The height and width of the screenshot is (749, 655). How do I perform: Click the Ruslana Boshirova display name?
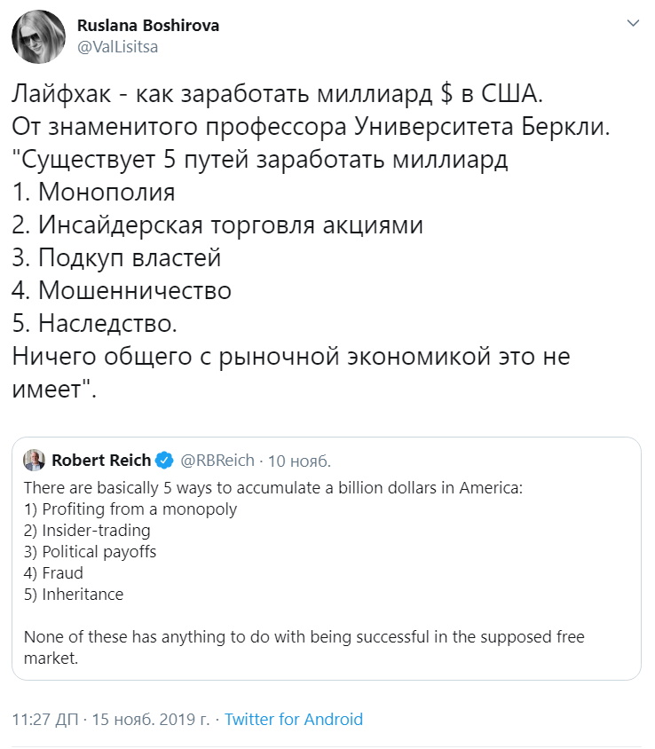148,26
